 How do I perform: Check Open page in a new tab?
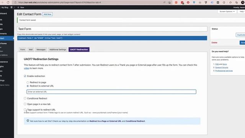tap(25, 104)
